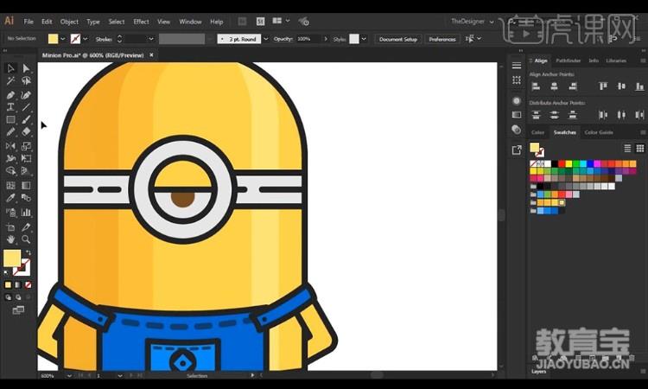Select the Mesh tool
This screenshot has height=389, width=648.
pos(10,185)
